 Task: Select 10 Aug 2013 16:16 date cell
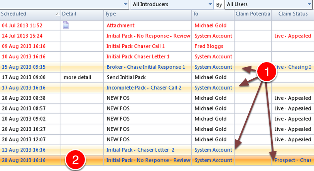(24, 57)
